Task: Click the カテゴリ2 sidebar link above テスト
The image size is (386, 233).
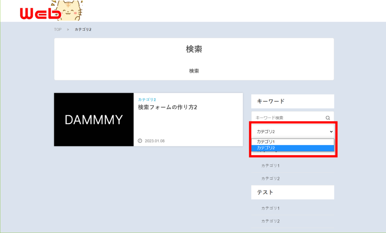Action: [270, 178]
